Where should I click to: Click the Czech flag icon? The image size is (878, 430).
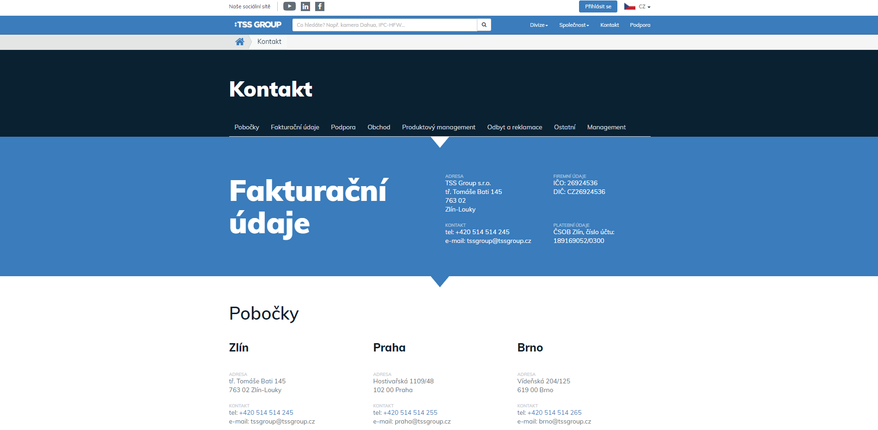coord(629,6)
